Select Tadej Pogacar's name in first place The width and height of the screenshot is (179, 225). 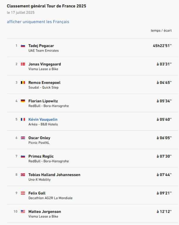pyautogui.click(x=41, y=46)
